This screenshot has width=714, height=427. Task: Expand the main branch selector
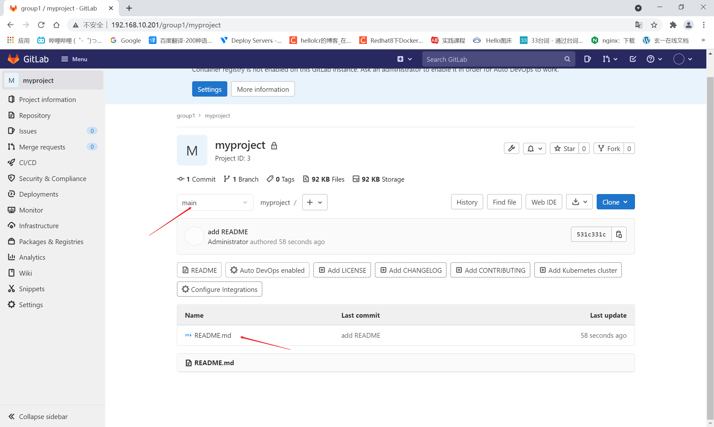pos(215,203)
